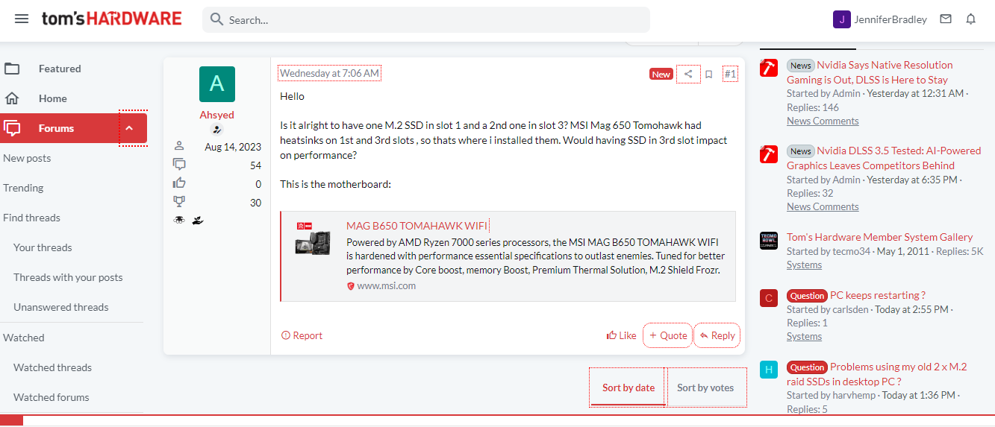The width and height of the screenshot is (995, 427).
Task: Open Systems link under PC keeps restarting
Action: 804,336
